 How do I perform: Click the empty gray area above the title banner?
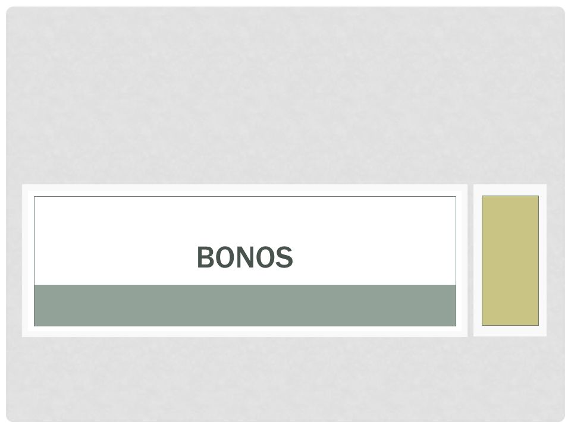pos(285,95)
